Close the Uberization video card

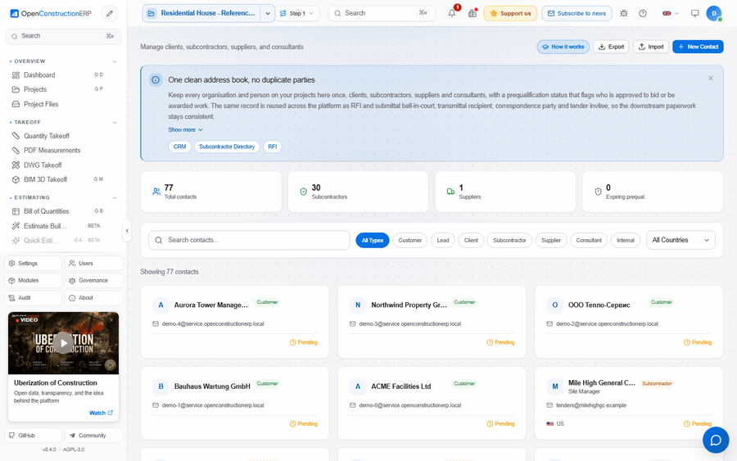111,319
